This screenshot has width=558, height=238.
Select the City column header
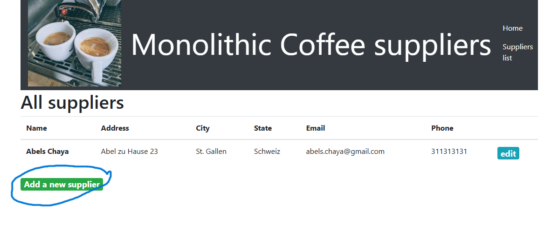point(203,128)
